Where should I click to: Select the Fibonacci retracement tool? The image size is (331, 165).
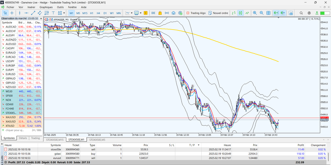[47, 13]
